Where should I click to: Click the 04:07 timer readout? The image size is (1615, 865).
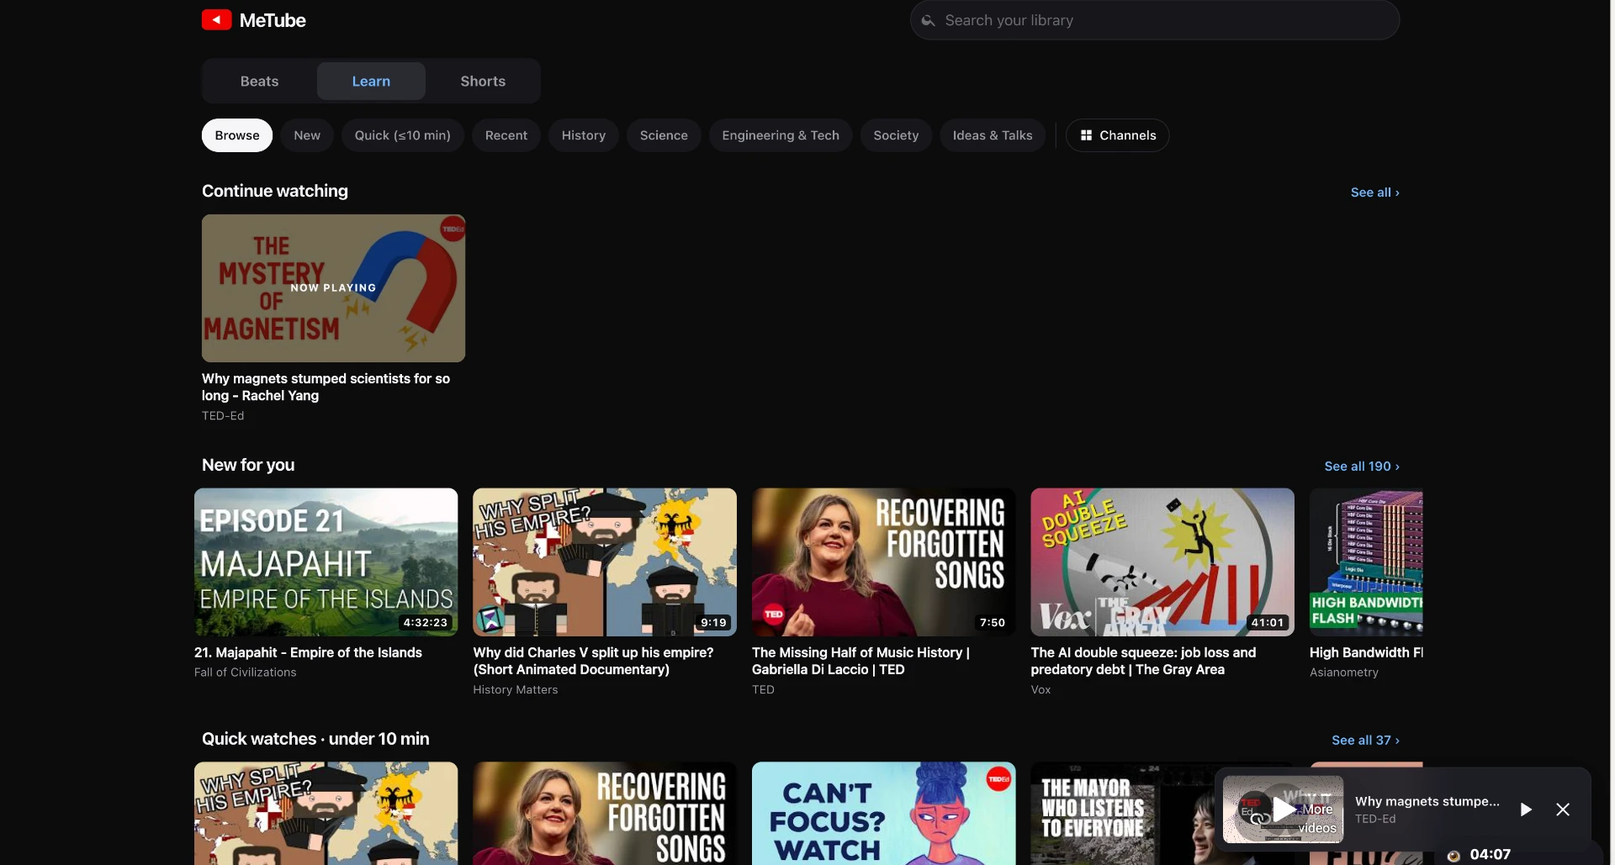pyautogui.click(x=1490, y=855)
